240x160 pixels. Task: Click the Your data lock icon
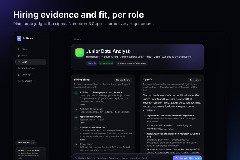pos(19,81)
